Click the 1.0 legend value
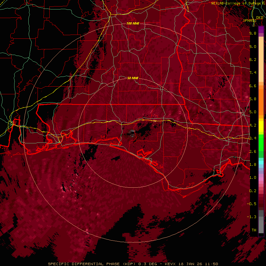This screenshot has width=266, height=266. 253,178
